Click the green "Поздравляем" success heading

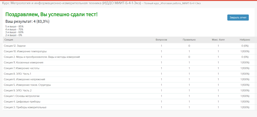[51, 14]
